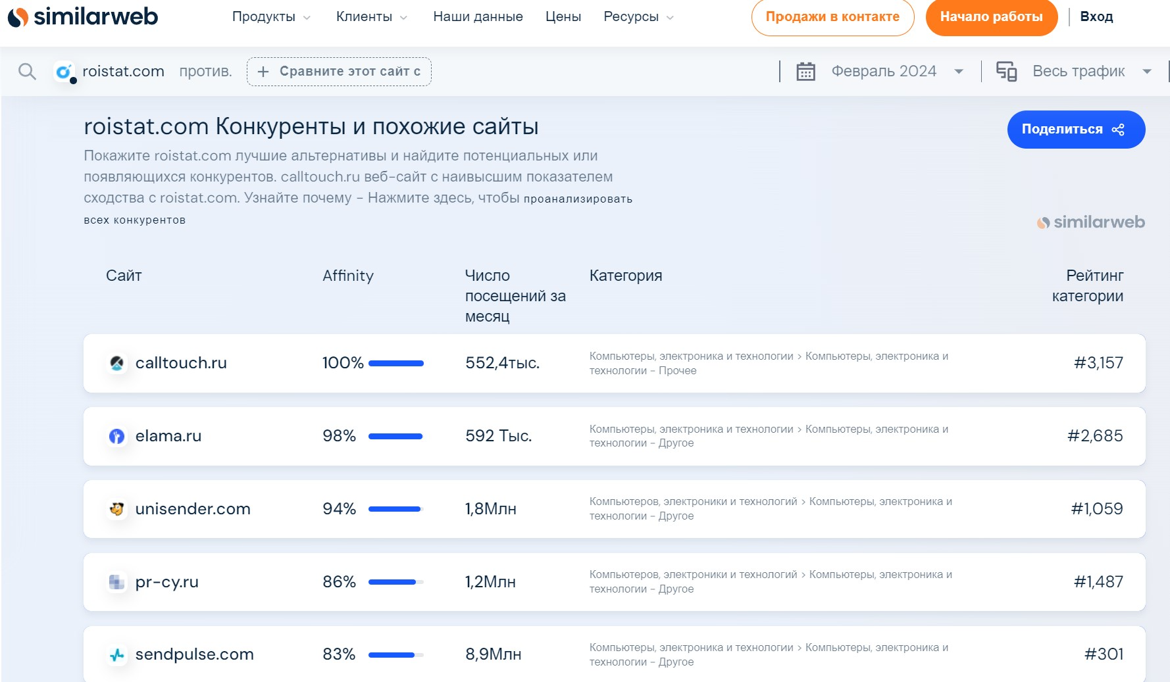This screenshot has width=1170, height=682.
Task: Click the 1,2Млн visits value
Action: [x=490, y=582]
